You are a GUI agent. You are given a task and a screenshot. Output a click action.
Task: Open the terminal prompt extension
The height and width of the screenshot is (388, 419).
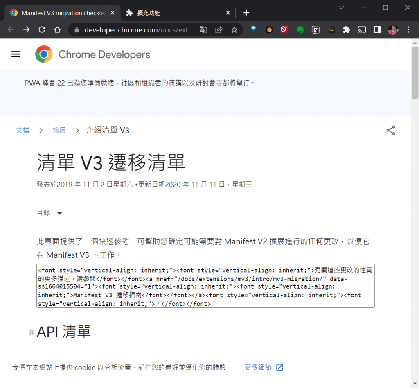[331, 29]
